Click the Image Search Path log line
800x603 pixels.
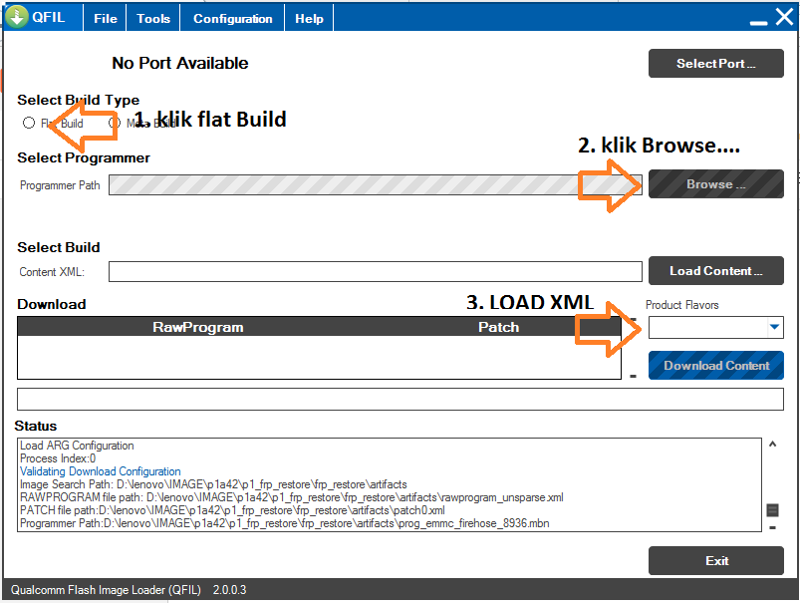tap(213, 484)
